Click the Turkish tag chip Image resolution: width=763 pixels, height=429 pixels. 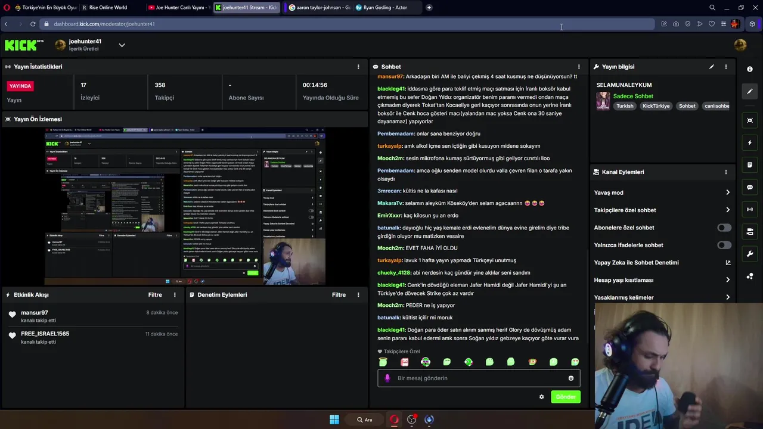(x=625, y=106)
